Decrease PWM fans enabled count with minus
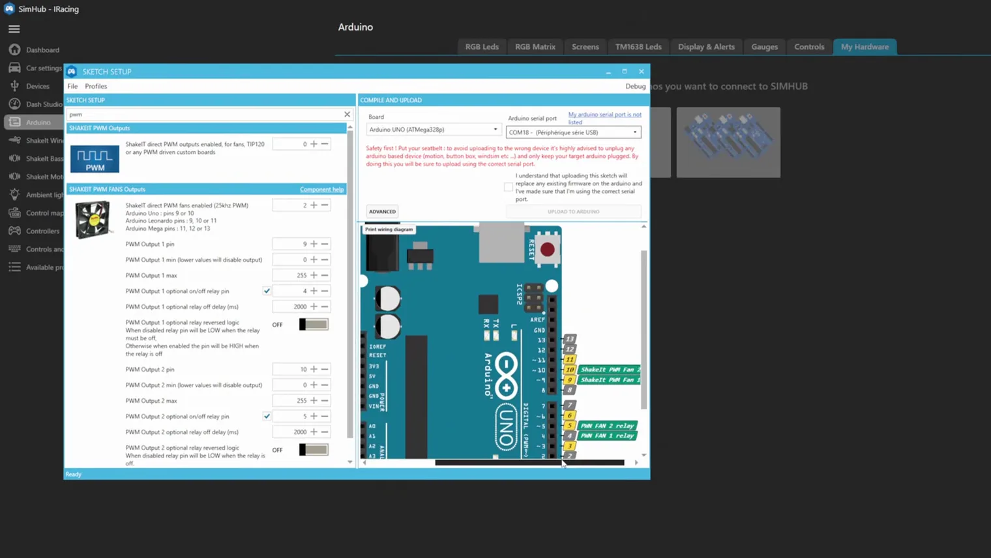This screenshot has width=991, height=558. [x=325, y=205]
